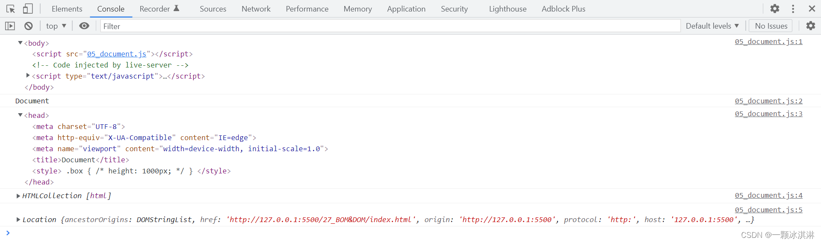Select the style .box line
Screen dimensions: 821x243
tap(131, 171)
